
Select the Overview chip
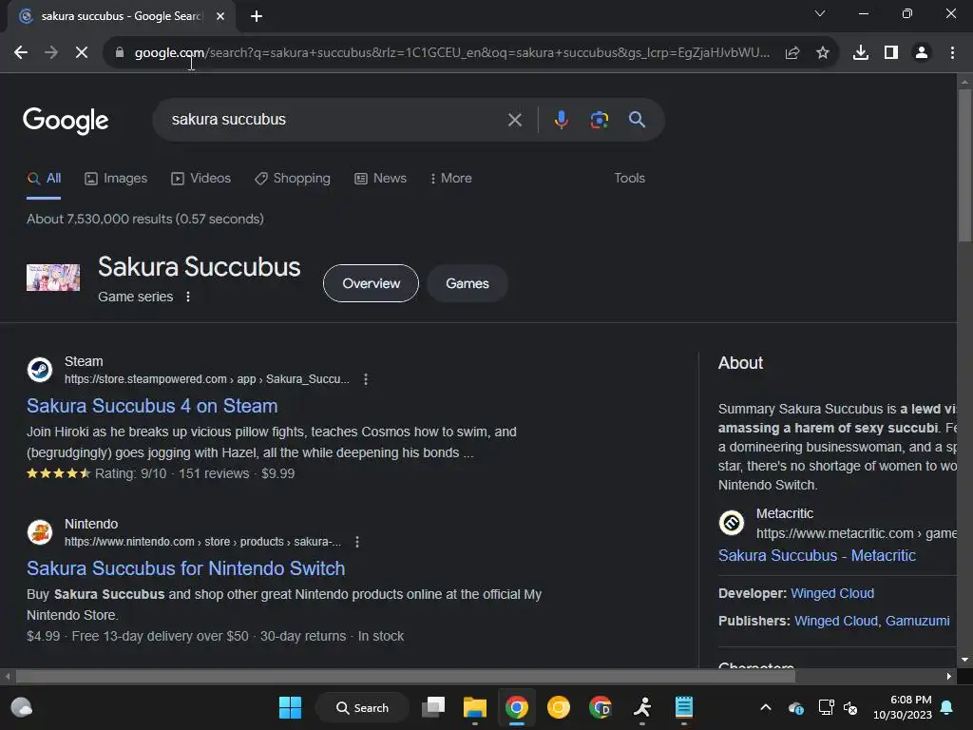[372, 283]
